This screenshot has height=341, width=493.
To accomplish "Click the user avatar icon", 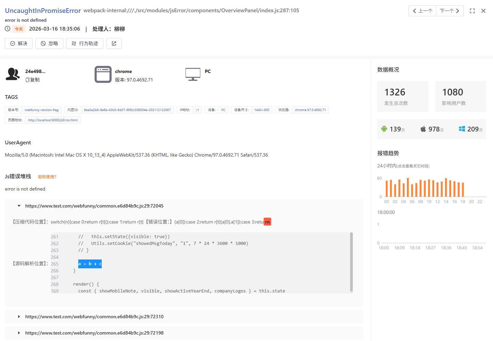I will tap(12, 74).
